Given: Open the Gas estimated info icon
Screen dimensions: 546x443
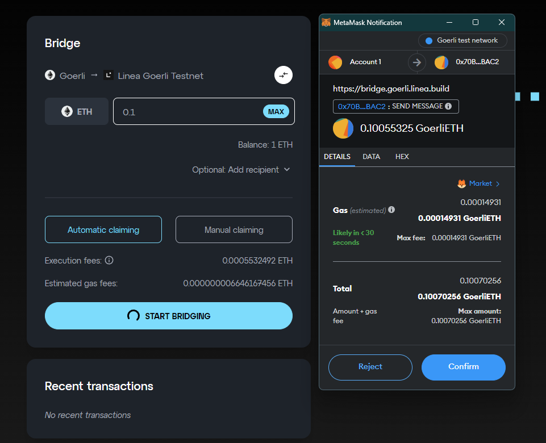Looking at the screenshot, I should tap(391, 210).
